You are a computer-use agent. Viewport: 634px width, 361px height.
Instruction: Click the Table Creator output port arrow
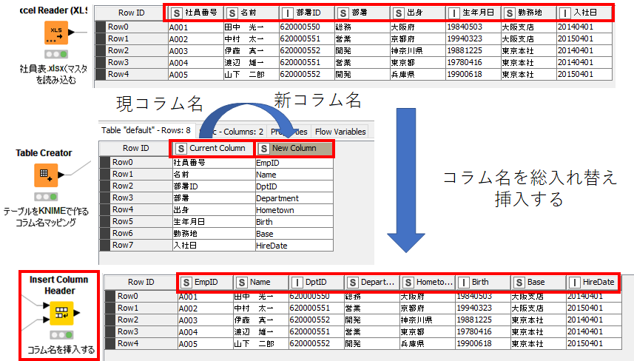(61, 175)
